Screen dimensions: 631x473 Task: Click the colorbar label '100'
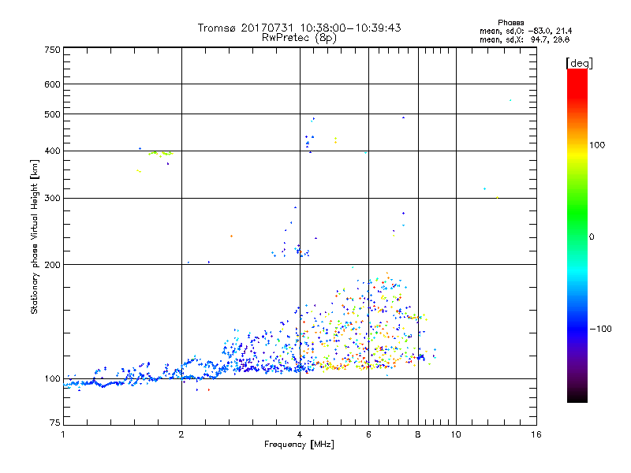point(597,145)
